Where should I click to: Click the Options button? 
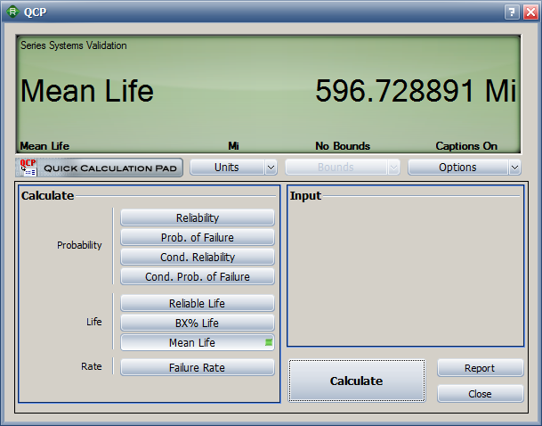458,168
